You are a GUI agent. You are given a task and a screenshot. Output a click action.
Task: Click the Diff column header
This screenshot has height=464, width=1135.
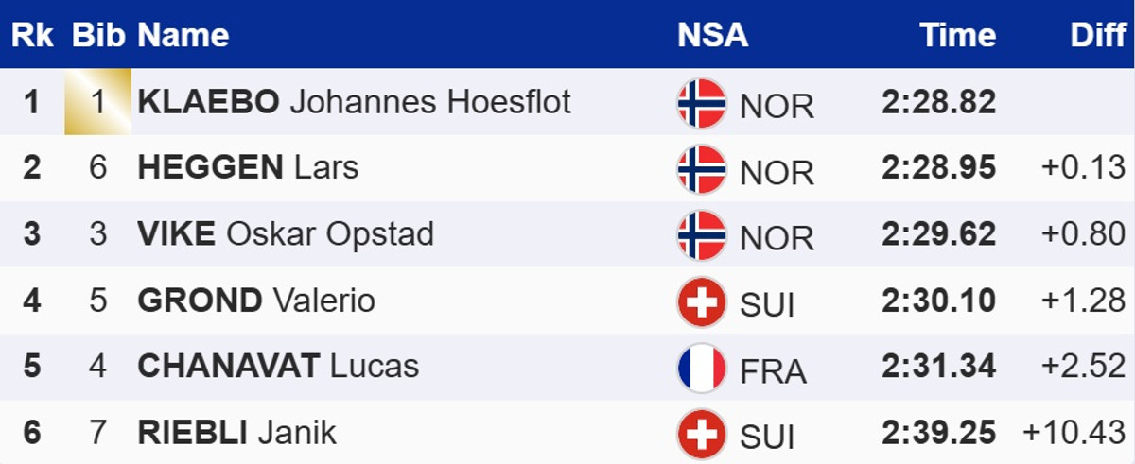click(x=1097, y=35)
